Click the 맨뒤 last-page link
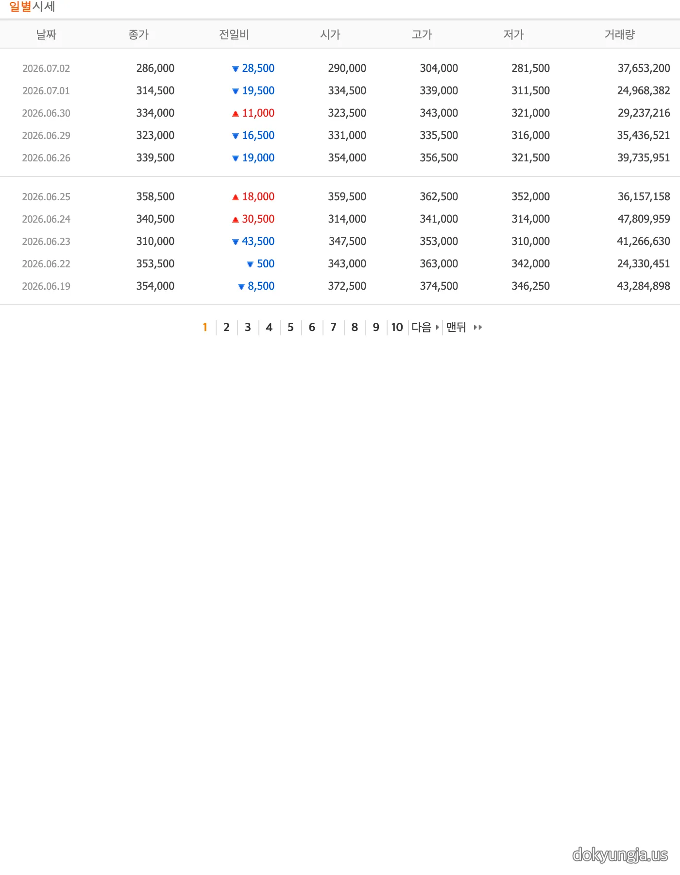 pos(464,327)
